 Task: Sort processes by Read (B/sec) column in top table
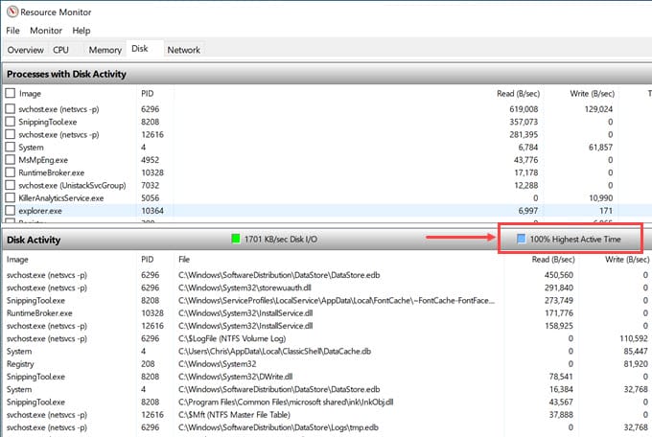coord(518,94)
